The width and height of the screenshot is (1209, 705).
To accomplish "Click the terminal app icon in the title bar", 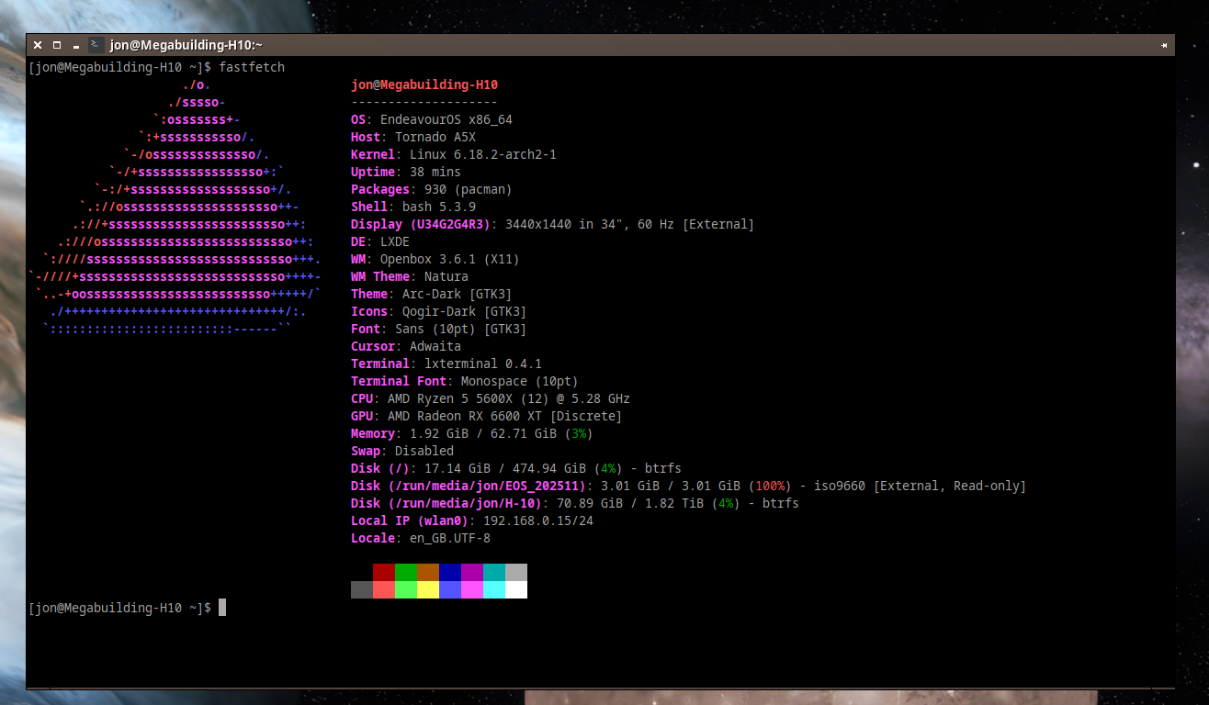I will [x=96, y=45].
